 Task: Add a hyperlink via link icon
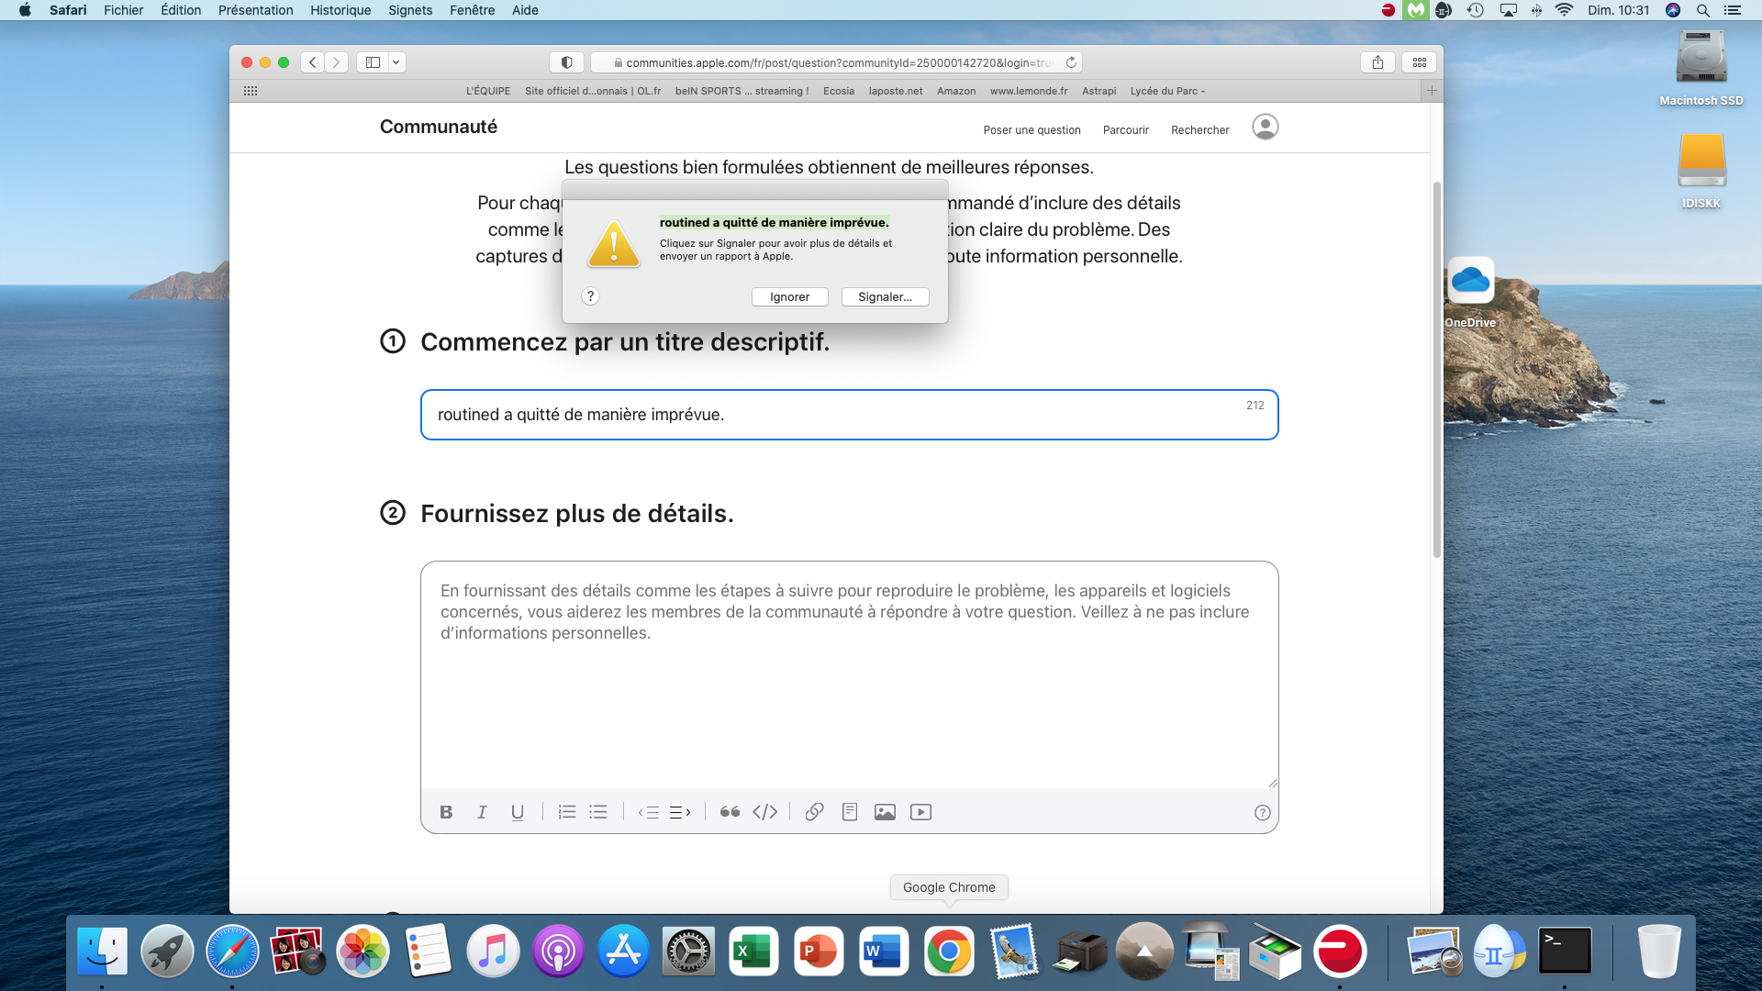pyautogui.click(x=814, y=812)
